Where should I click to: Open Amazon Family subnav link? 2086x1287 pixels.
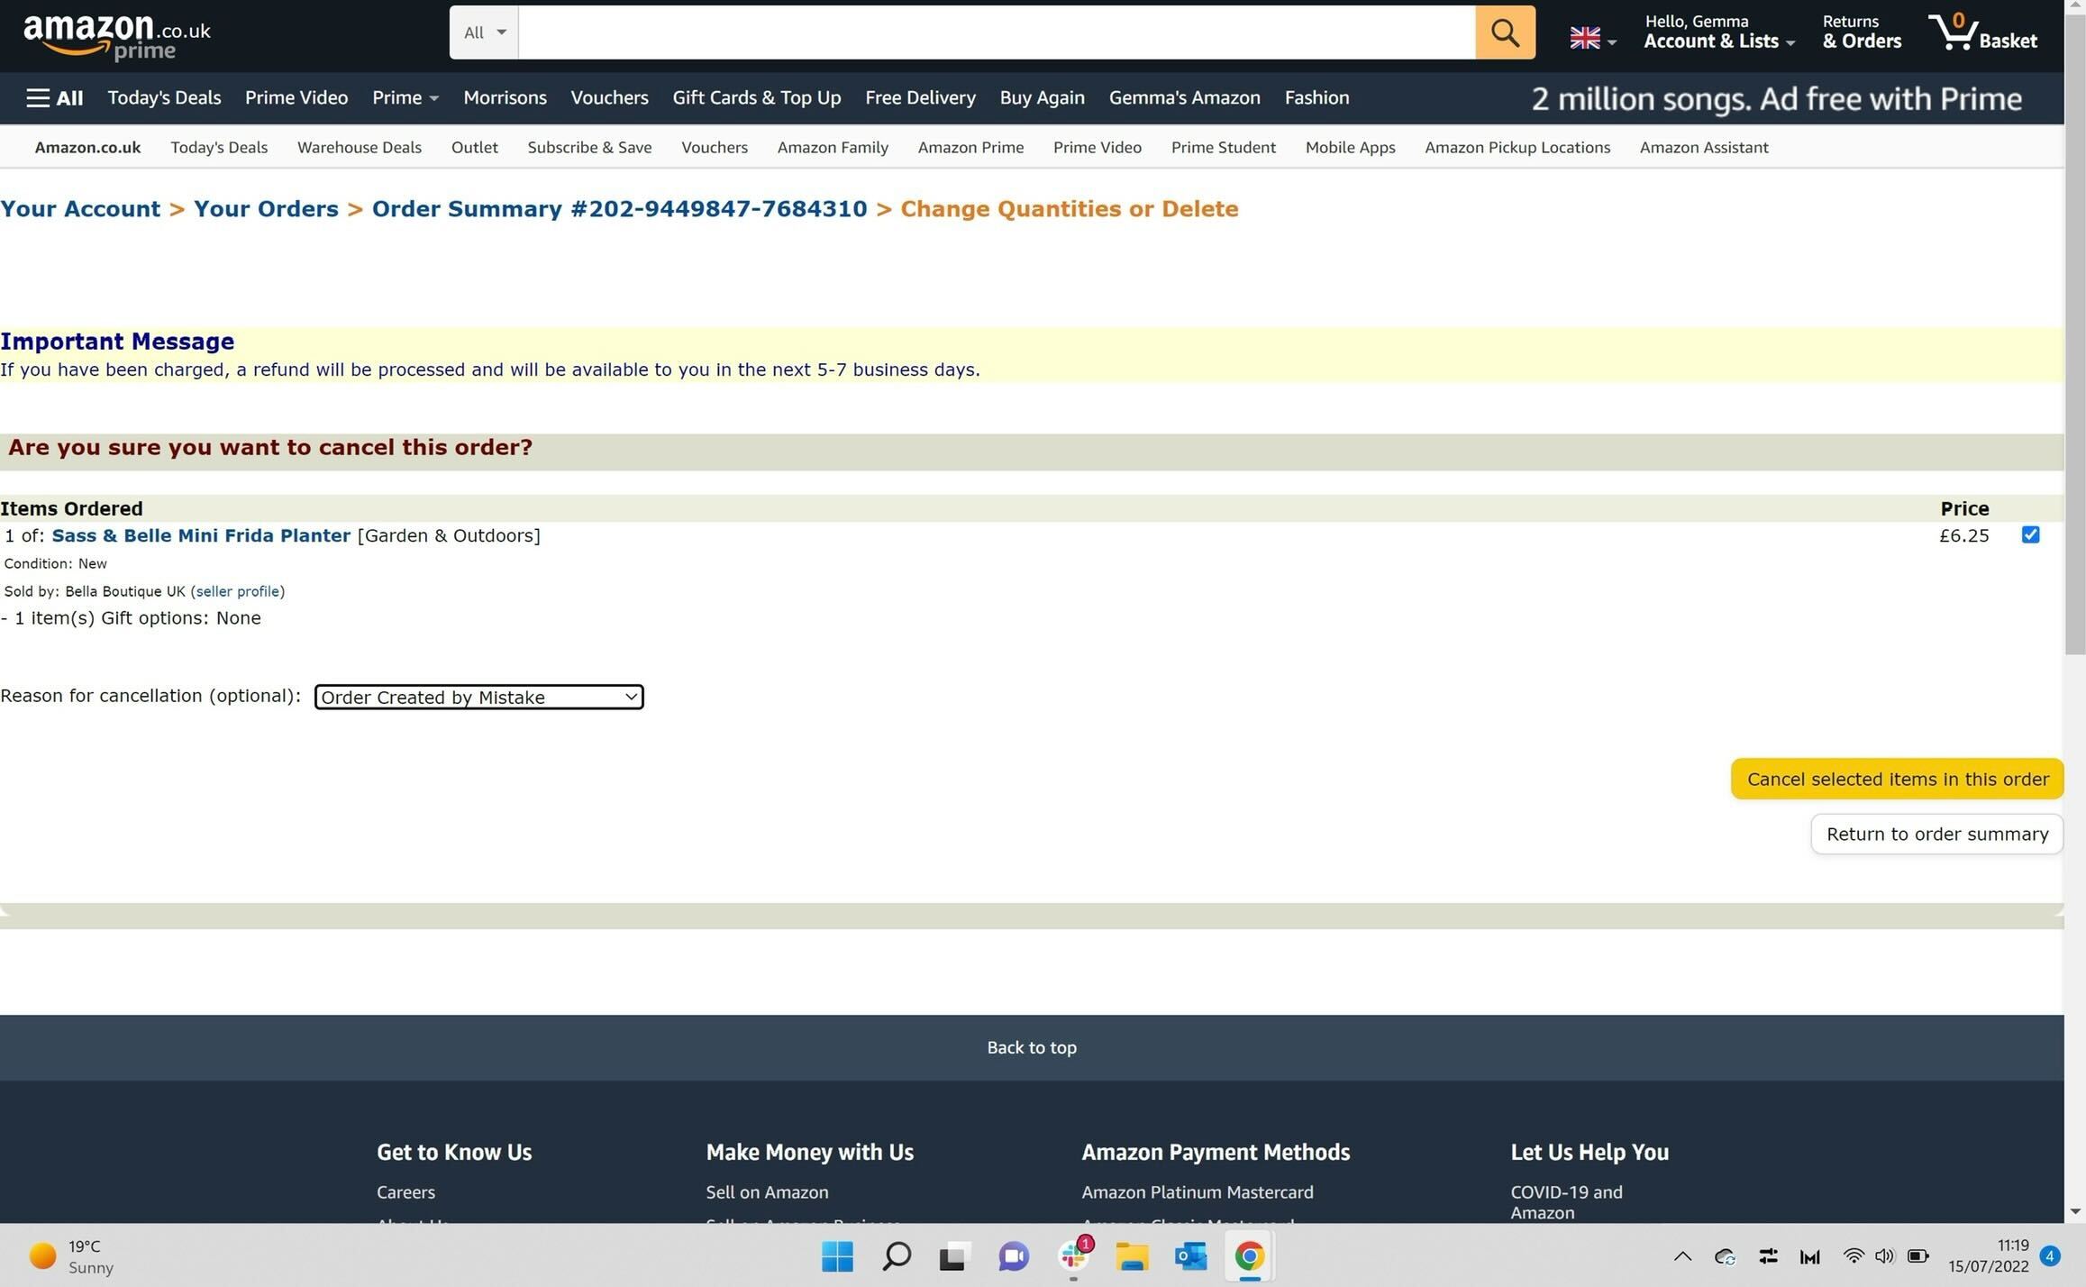833,148
